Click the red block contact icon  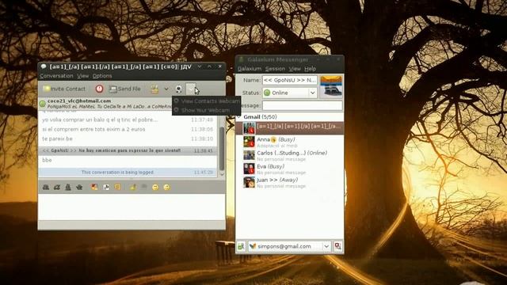tap(99, 89)
